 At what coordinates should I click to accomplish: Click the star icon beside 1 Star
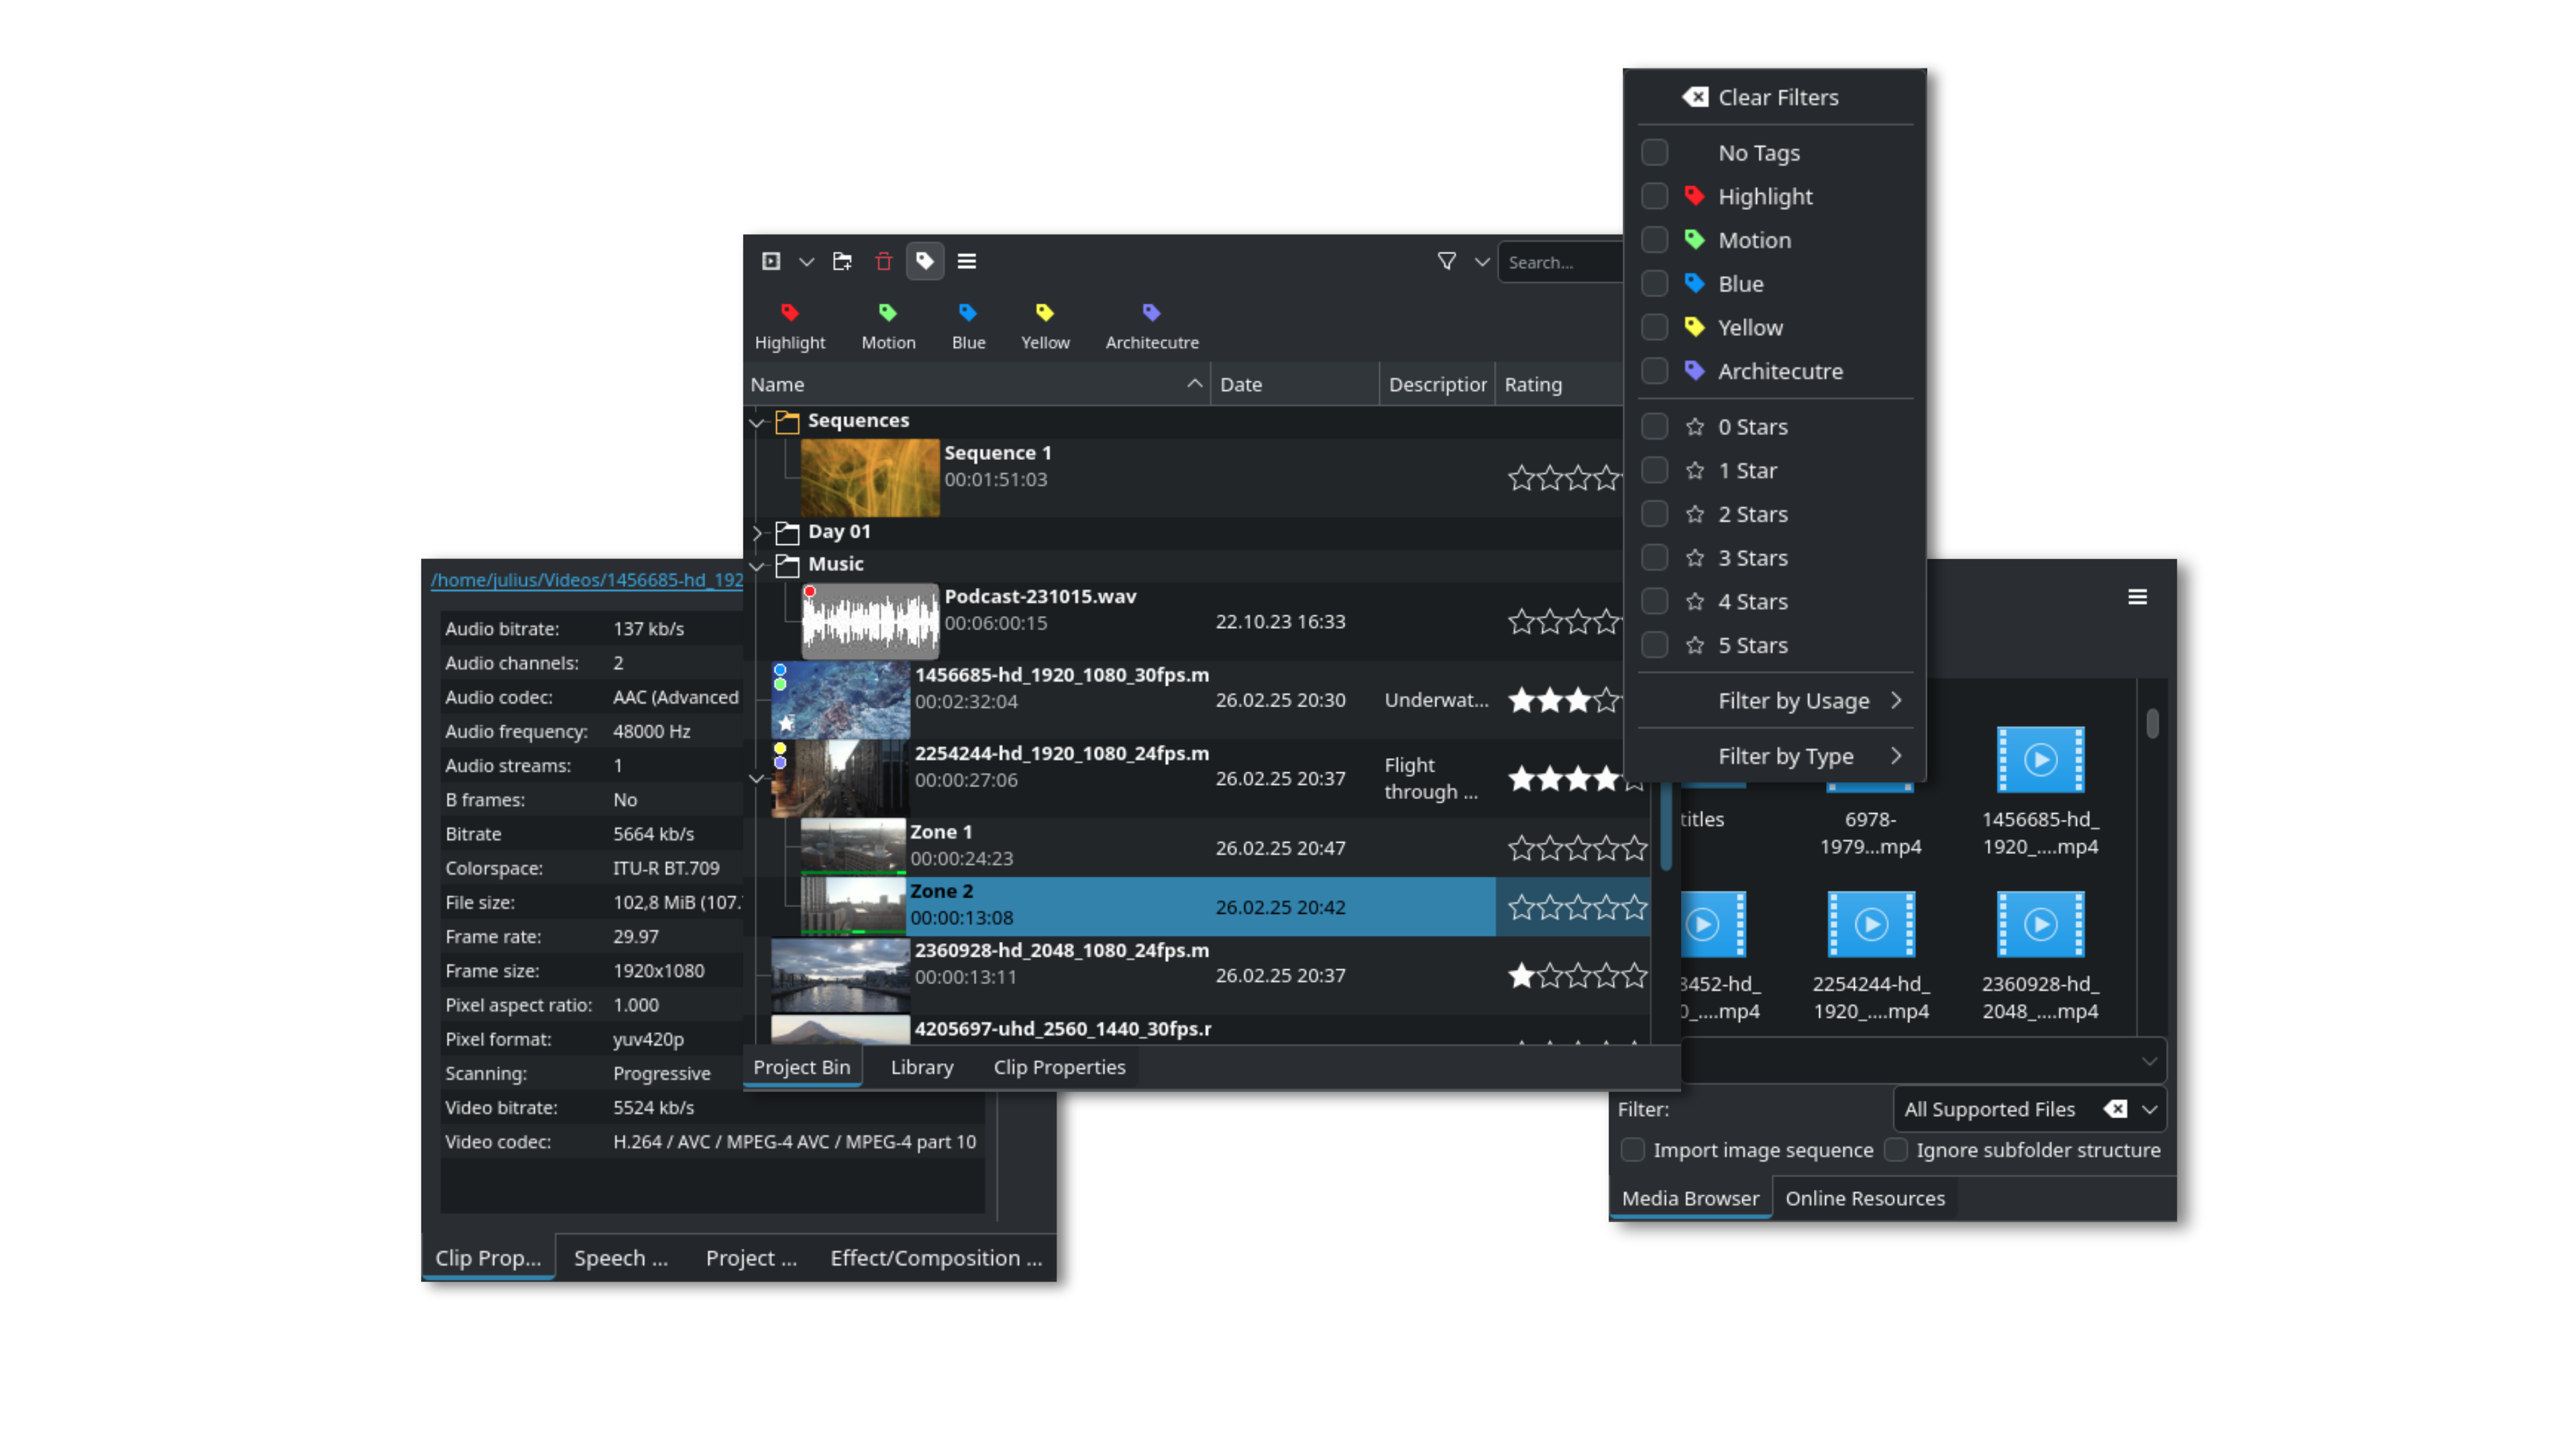[x=1695, y=471]
